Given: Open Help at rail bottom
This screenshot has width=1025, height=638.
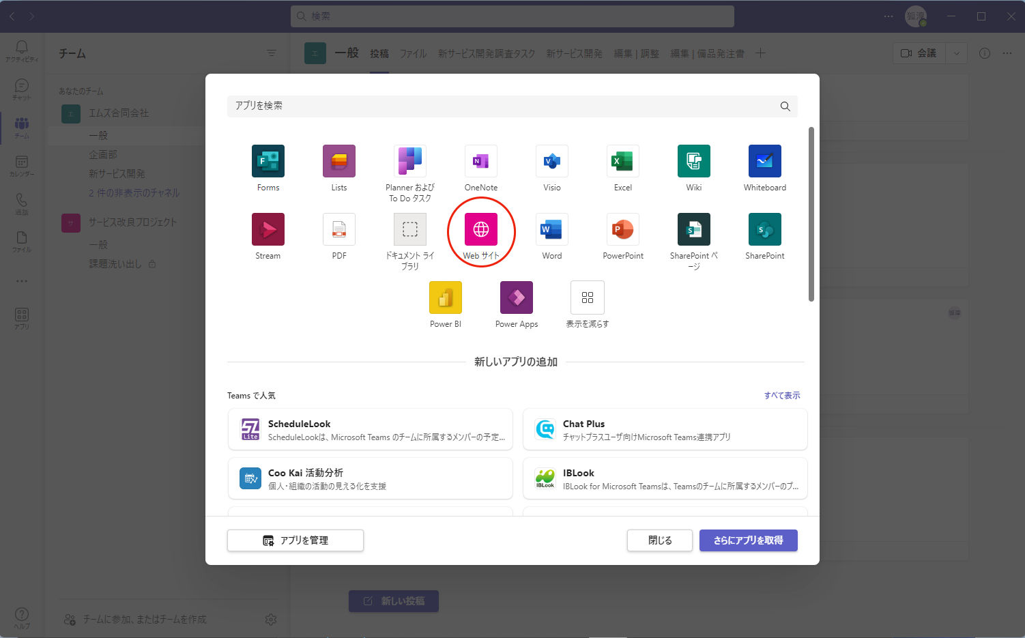Looking at the screenshot, I should pos(22,618).
